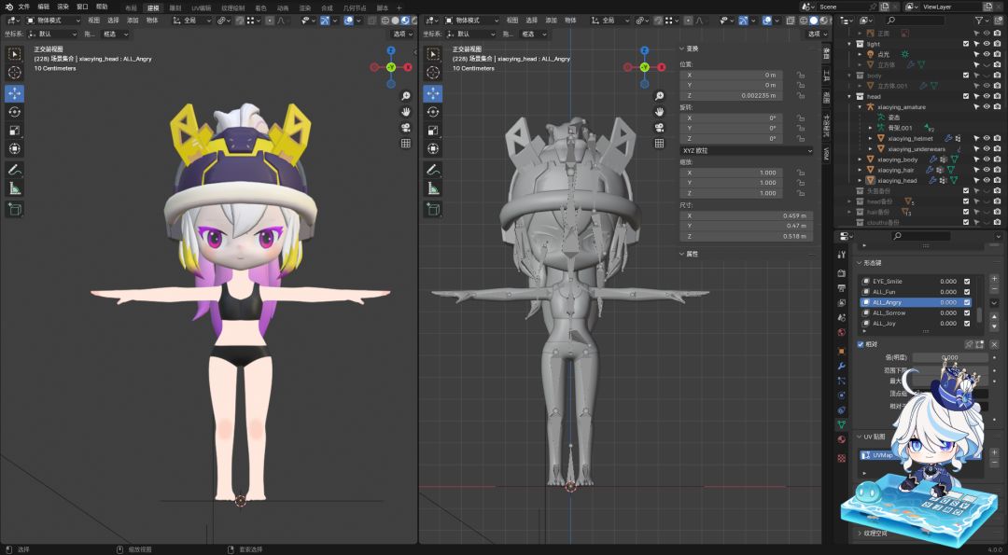Open the 添加 (Add) menu in left viewport

point(133,21)
